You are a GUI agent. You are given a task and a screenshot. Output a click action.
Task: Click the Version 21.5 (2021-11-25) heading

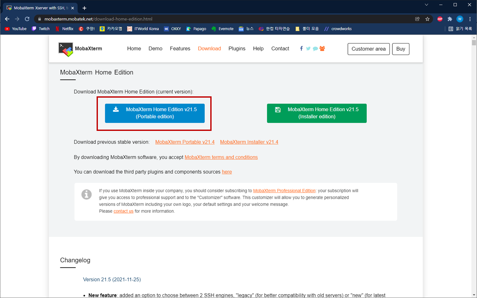[112, 280]
